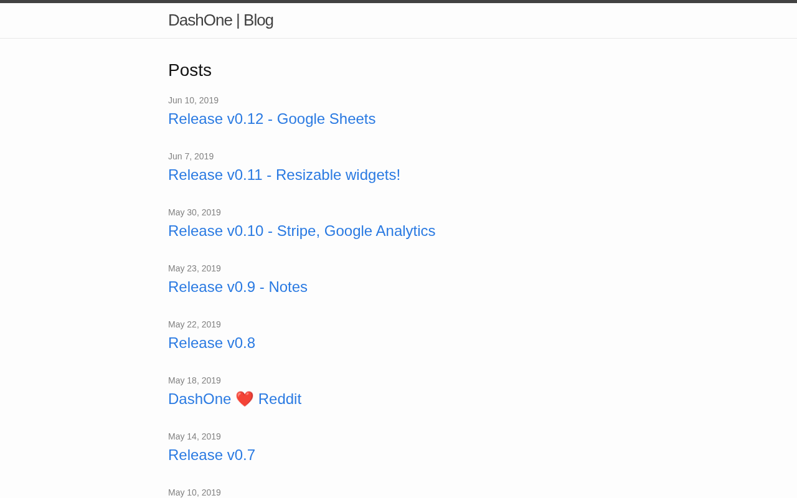Open the DashOne | Blog home link
This screenshot has height=498, width=797.
(x=220, y=20)
